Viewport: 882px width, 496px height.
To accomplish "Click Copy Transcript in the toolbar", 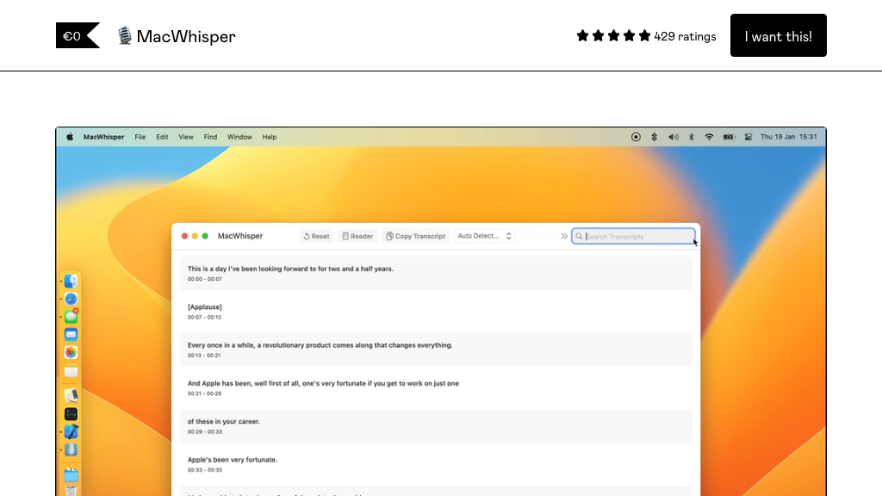I will tap(416, 236).
